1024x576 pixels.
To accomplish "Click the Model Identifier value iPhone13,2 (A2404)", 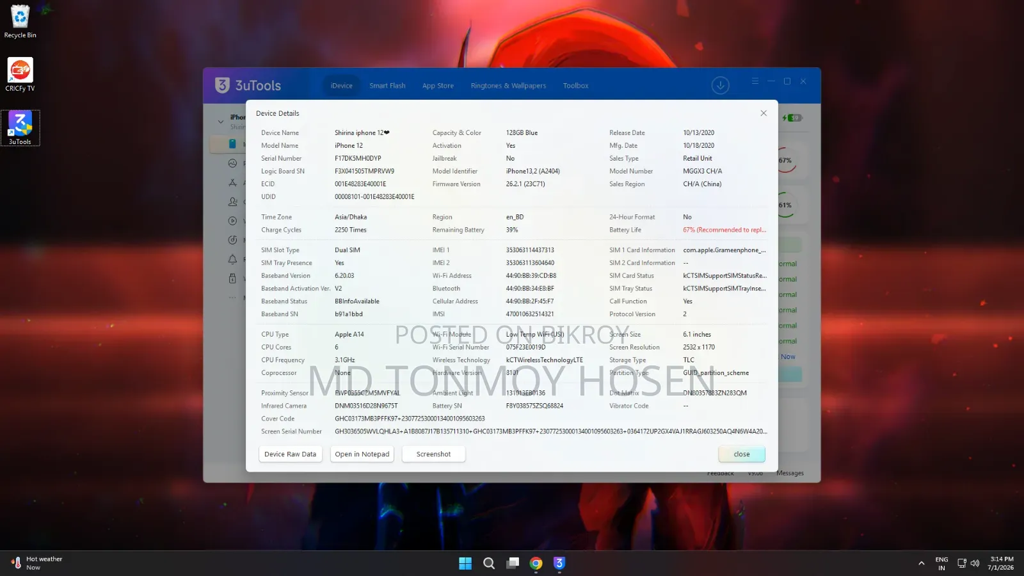I will tap(533, 172).
